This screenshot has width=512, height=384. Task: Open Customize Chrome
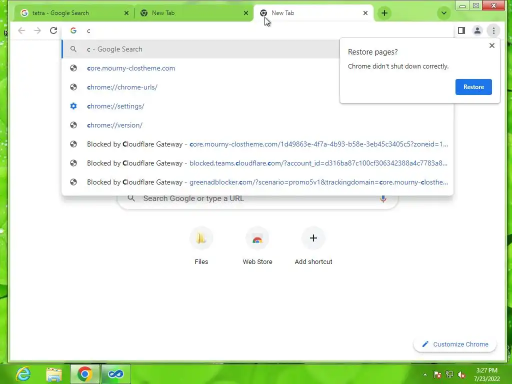455,344
